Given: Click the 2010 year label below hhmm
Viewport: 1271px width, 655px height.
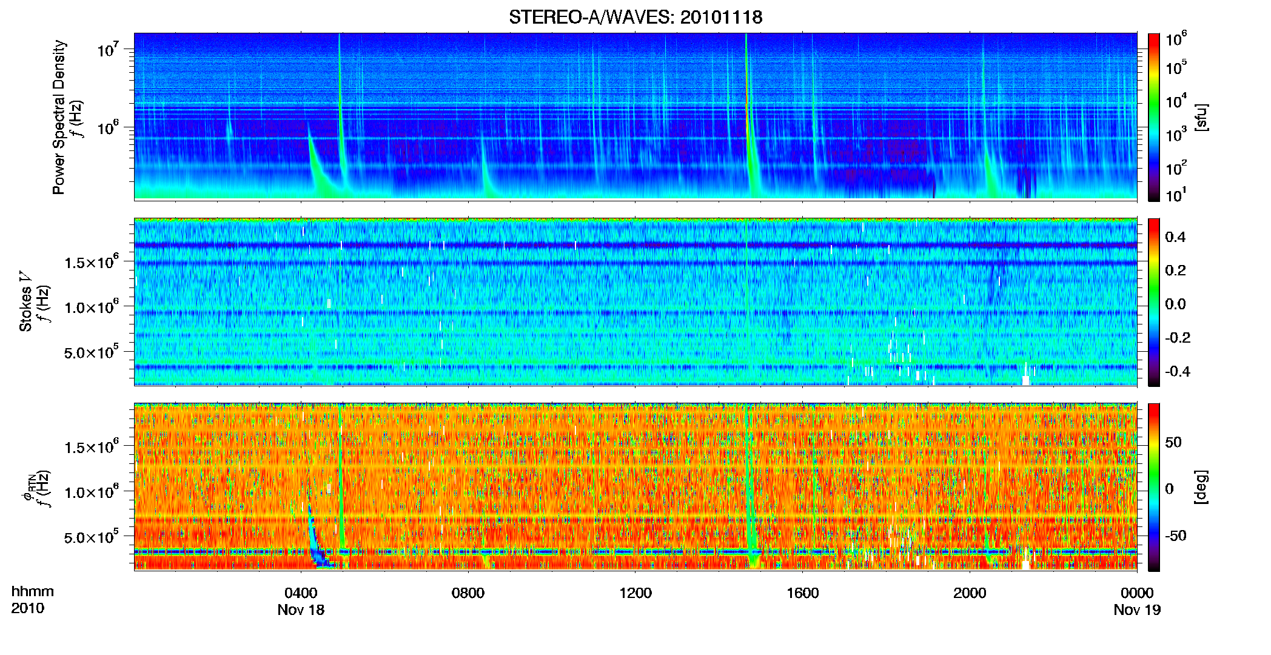Looking at the screenshot, I should (x=28, y=608).
